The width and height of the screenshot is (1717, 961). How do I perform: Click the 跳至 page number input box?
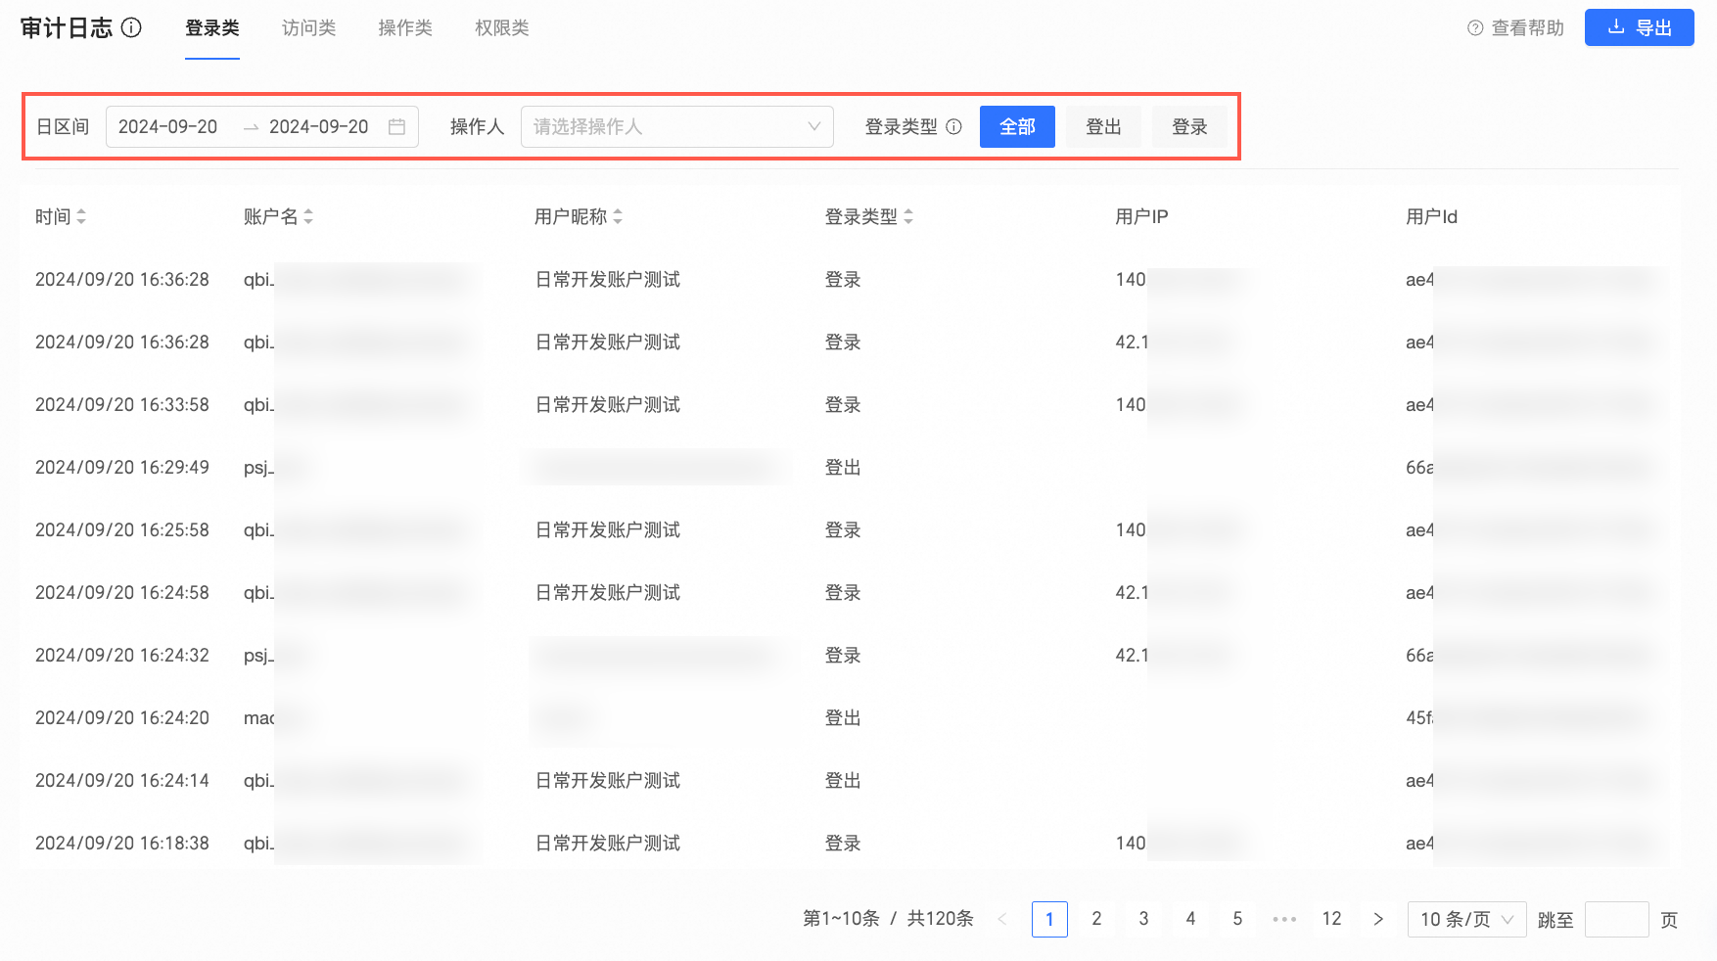[x=1616, y=919]
